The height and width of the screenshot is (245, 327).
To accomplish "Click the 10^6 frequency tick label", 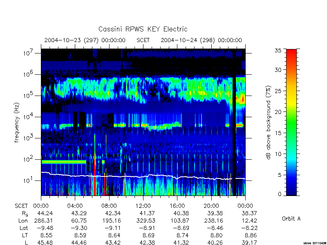I will pyautogui.click(x=29, y=74).
